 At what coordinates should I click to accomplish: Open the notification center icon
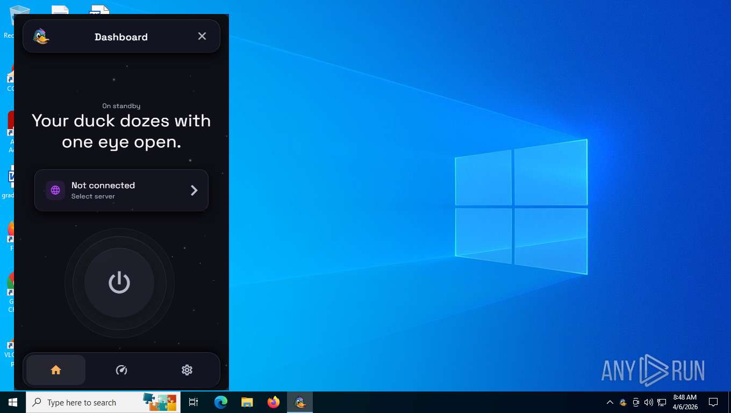click(x=713, y=402)
